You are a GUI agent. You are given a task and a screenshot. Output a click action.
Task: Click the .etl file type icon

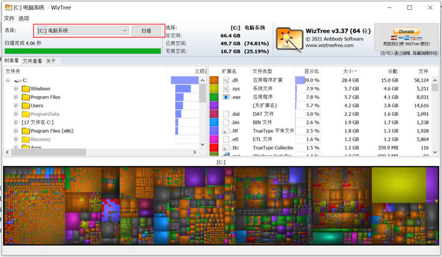click(226, 140)
